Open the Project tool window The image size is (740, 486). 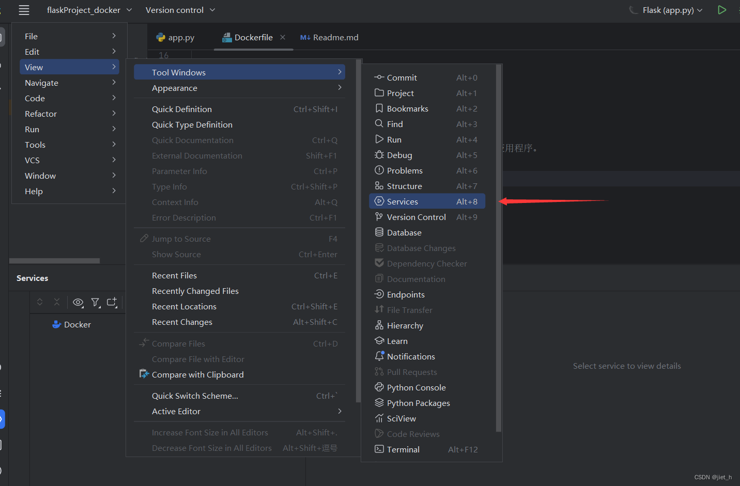427,93
